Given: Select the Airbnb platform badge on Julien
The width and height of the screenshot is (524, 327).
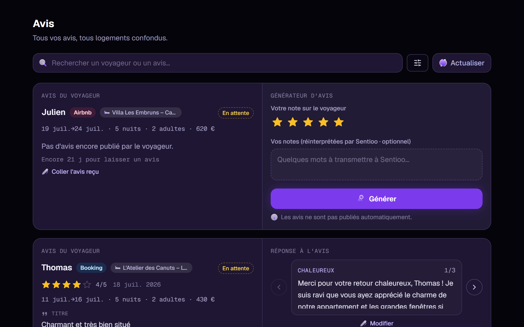Looking at the screenshot, I should coord(83,112).
